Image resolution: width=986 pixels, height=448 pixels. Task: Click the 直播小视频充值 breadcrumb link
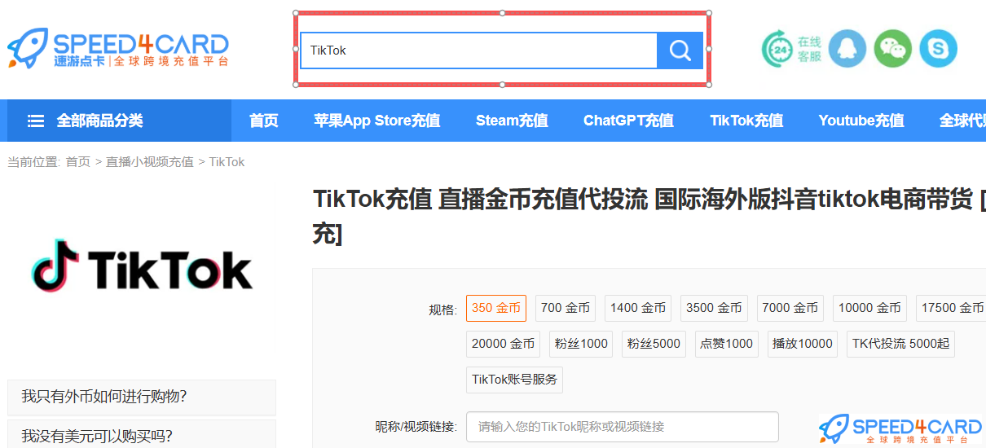[x=150, y=162]
